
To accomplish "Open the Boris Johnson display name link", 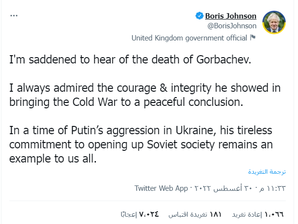I will tap(231, 16).
